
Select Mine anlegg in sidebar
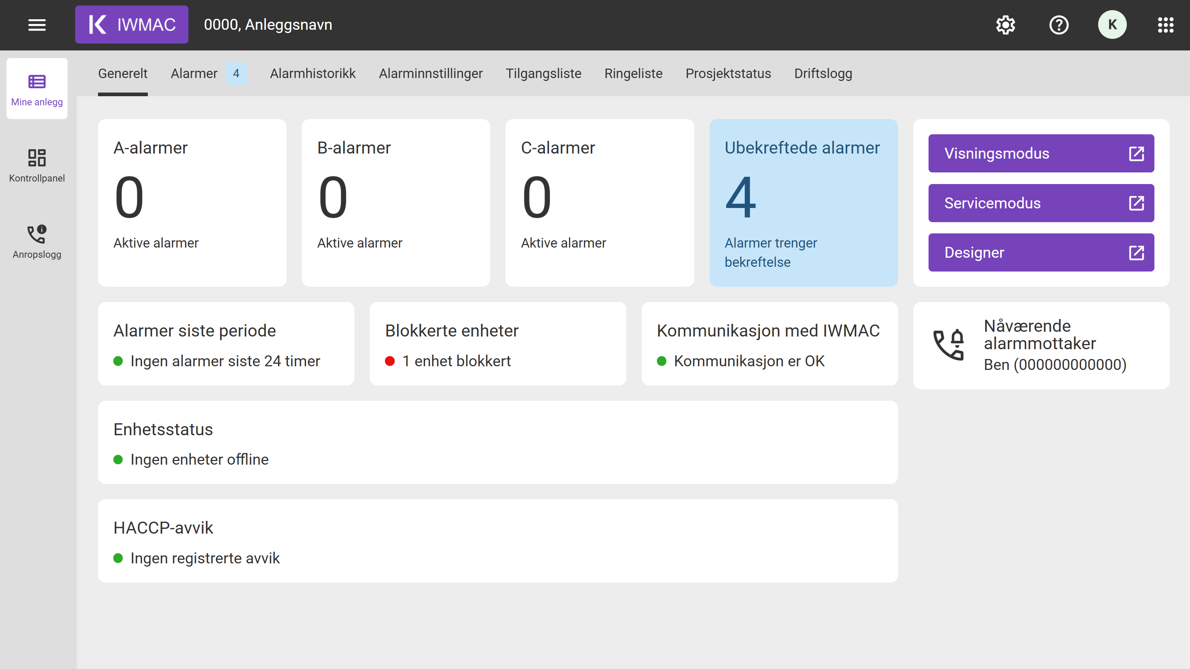(37, 89)
